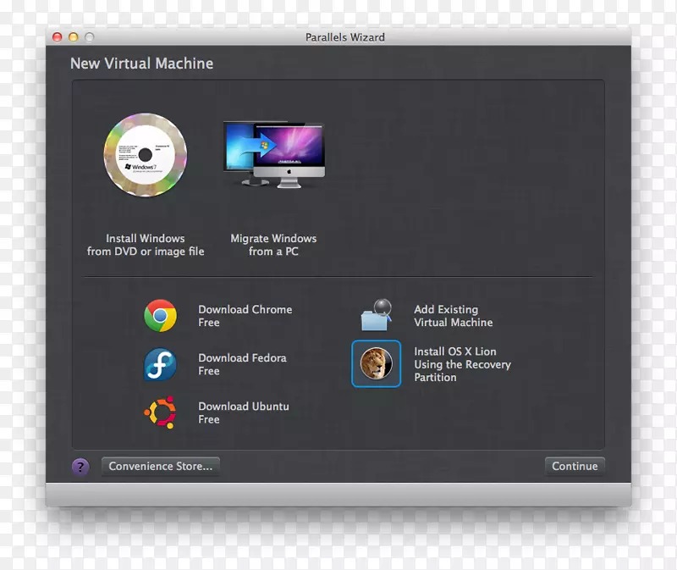The width and height of the screenshot is (677, 570).
Task: Select the Fedora logo icon
Action: coord(161,364)
